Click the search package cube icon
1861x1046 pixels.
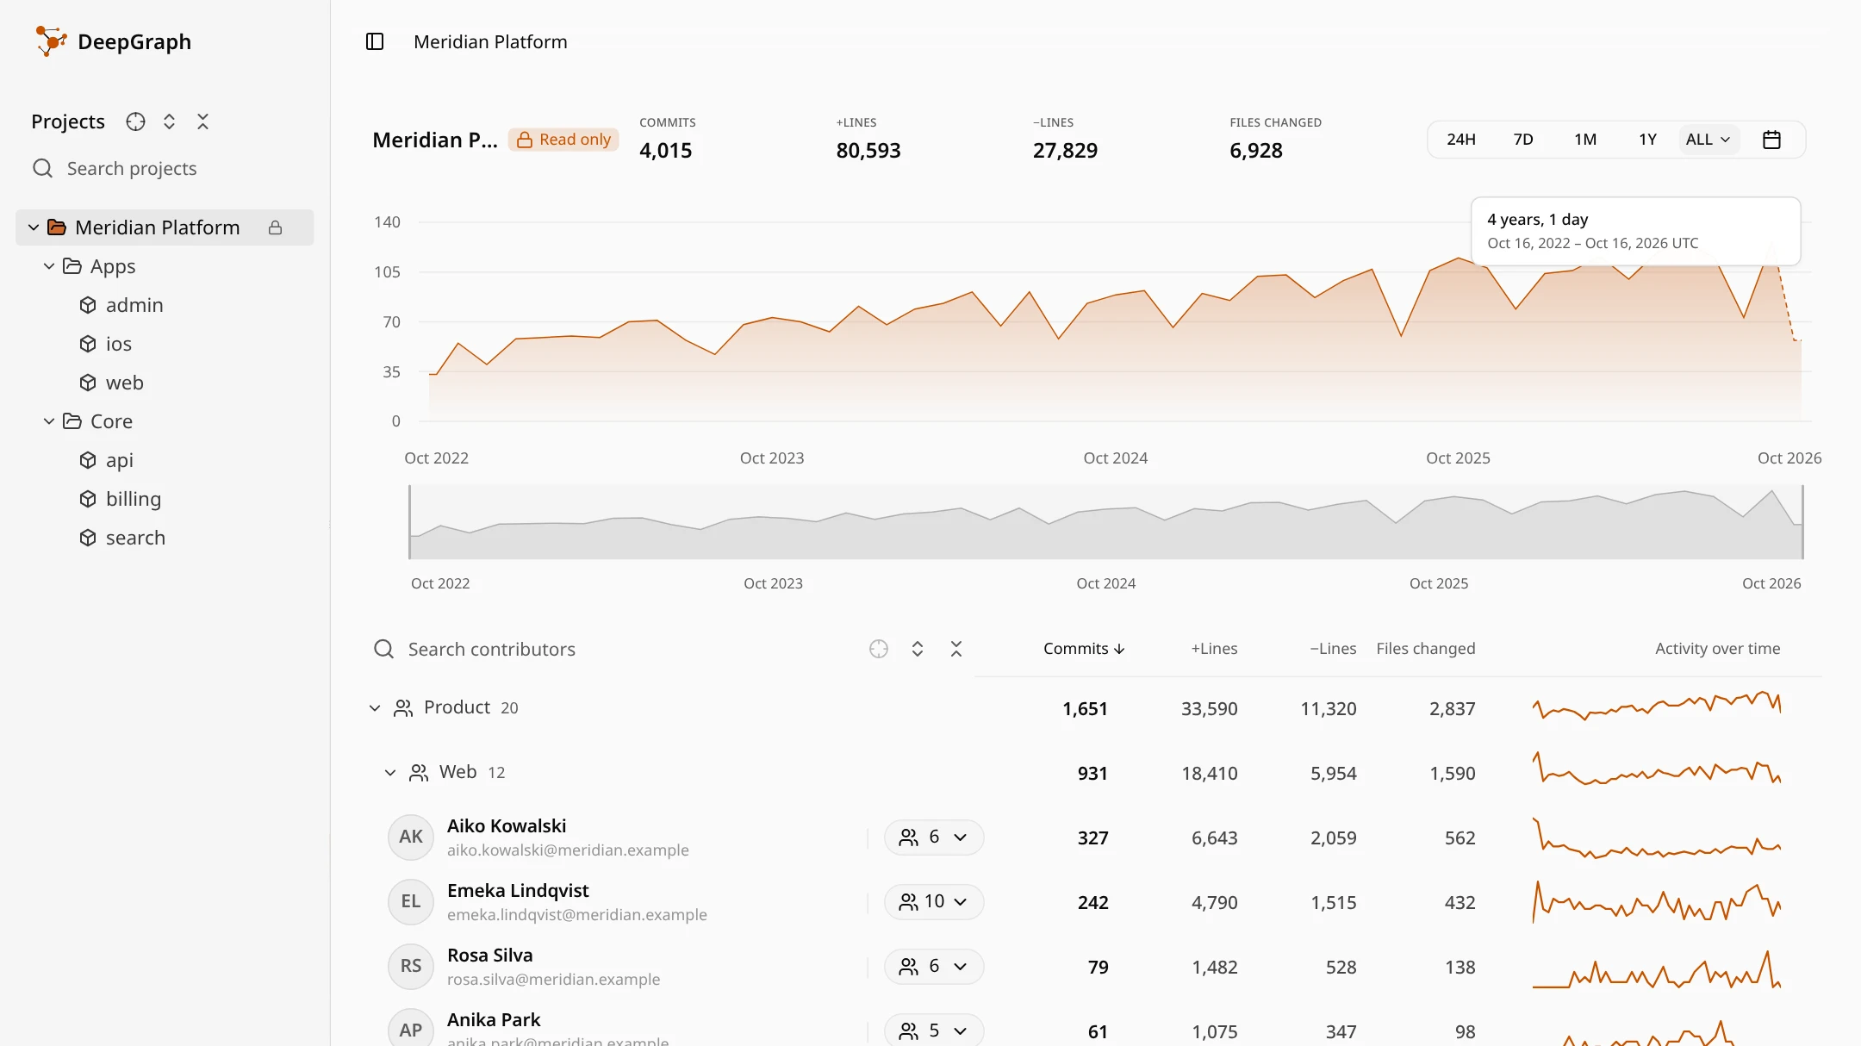pos(88,538)
